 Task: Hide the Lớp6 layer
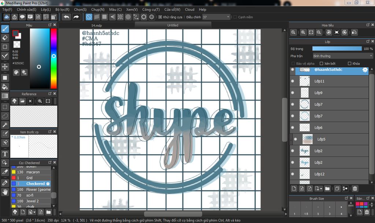(293, 127)
